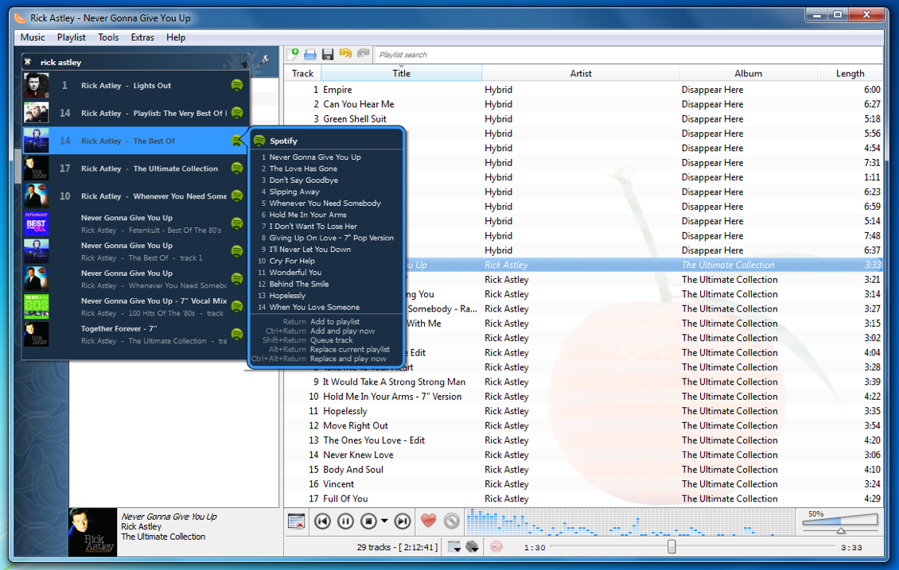
Task: Sort playlist by Length column header
Action: click(x=850, y=73)
